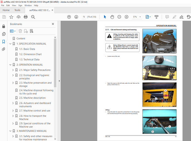Add new bookmark icon
This screenshot has width=191, height=141.
26,31
